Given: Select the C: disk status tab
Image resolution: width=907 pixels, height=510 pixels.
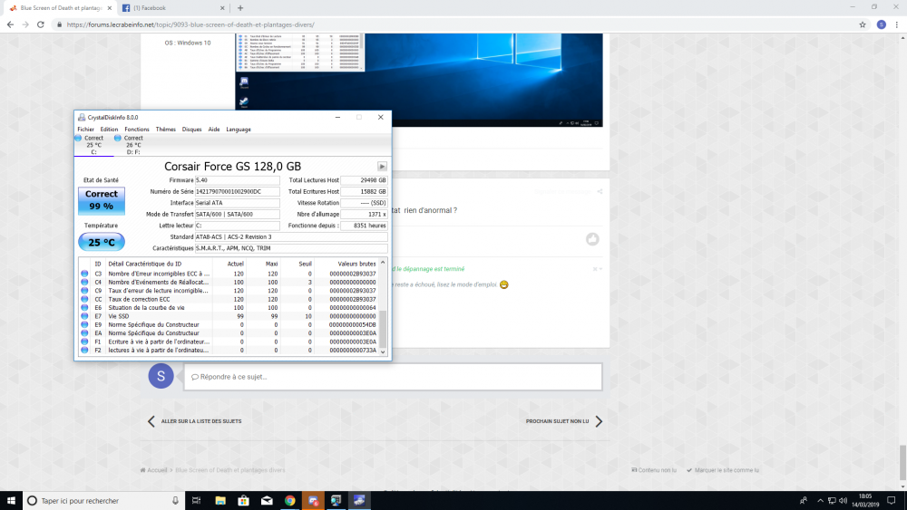Looking at the screenshot, I should tap(93, 145).
